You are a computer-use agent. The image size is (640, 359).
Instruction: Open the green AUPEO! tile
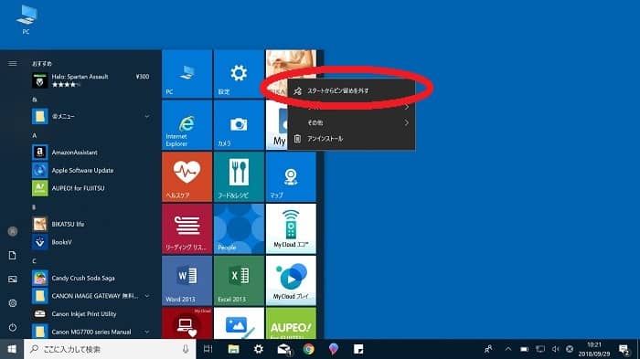click(x=291, y=323)
